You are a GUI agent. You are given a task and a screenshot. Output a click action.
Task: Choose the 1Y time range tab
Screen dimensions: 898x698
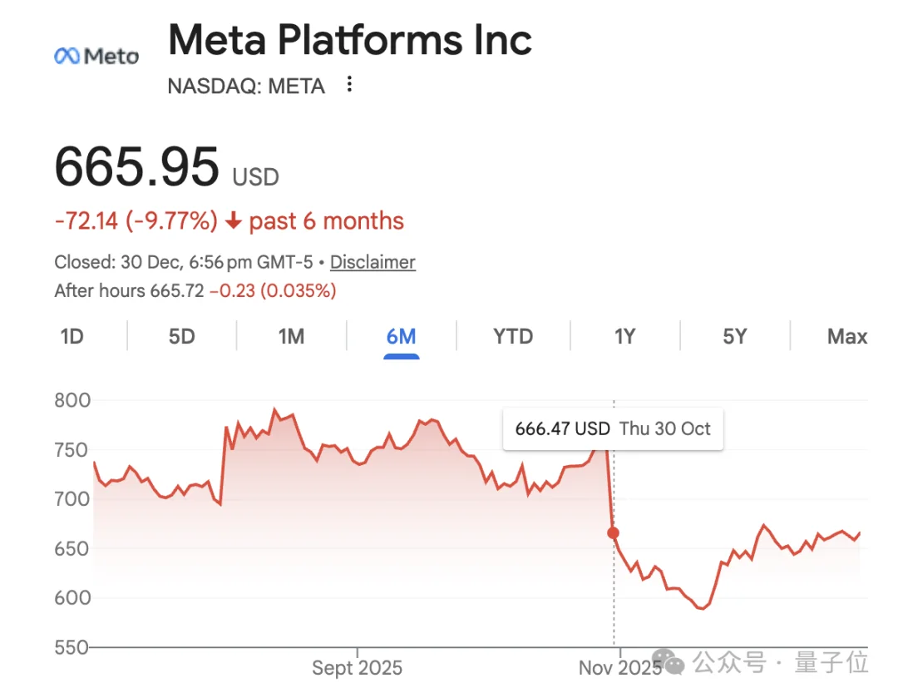624,337
